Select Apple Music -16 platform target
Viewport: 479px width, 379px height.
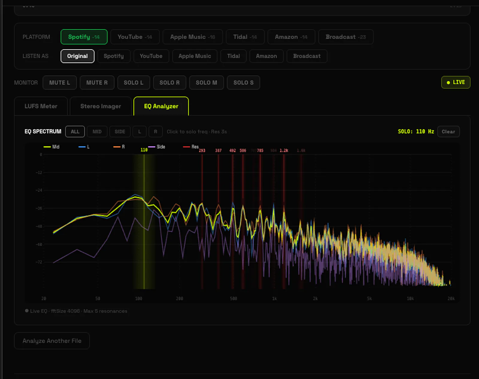pos(192,37)
